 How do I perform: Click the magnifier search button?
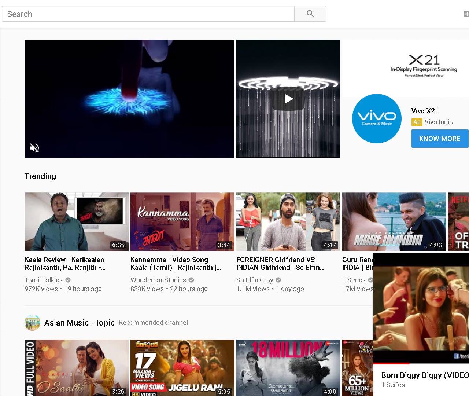[x=310, y=14]
